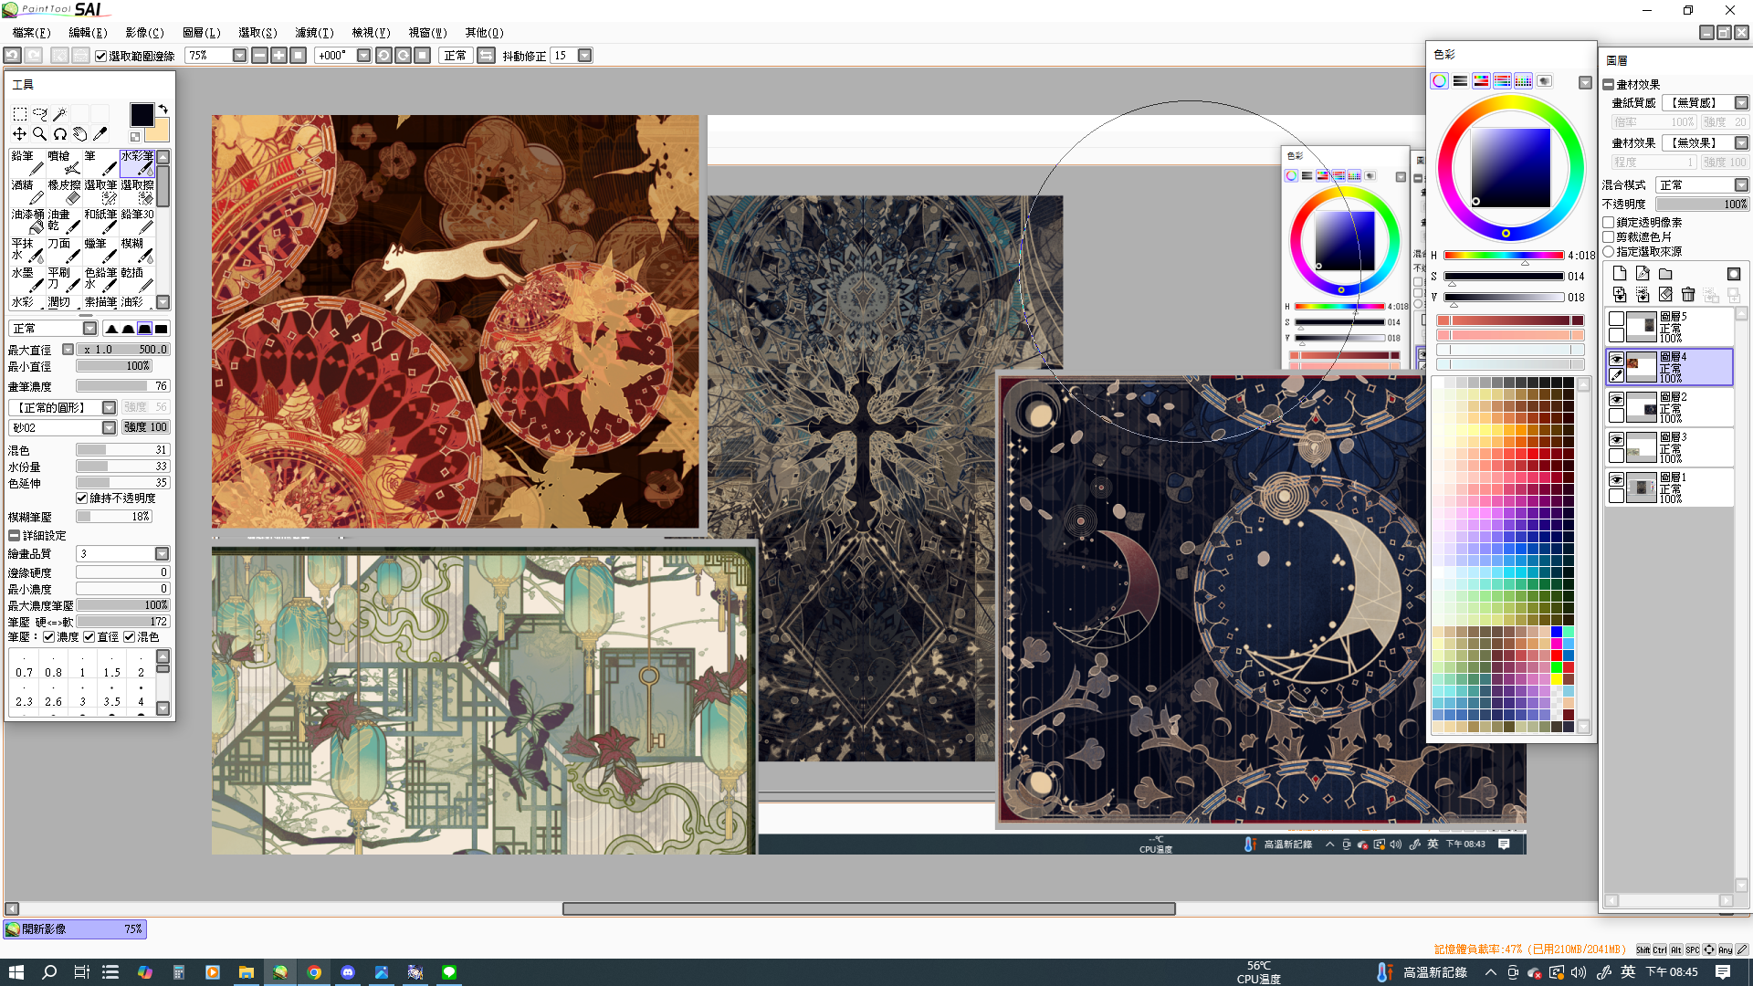Clear layer with eraser icon
The width and height of the screenshot is (1753, 986).
click(x=1665, y=294)
